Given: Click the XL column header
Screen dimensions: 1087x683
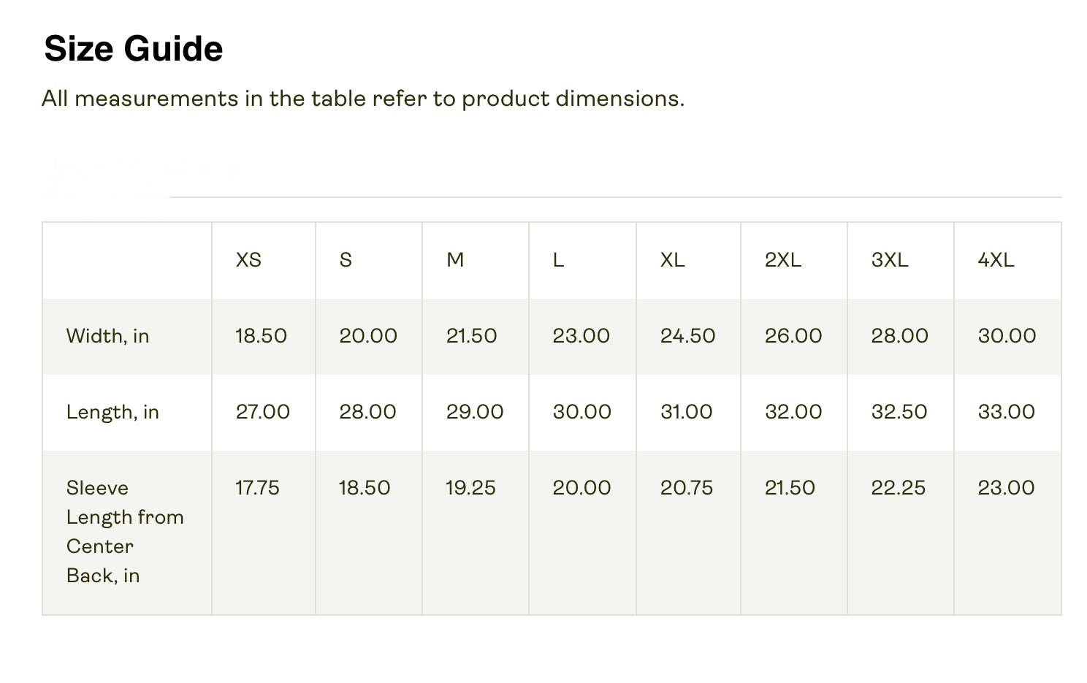Looking at the screenshot, I should (x=672, y=260).
